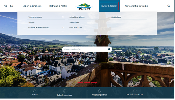175x100 pixels.
Task: Open the Ansprechpartner person icon
Action: (x=99, y=91)
